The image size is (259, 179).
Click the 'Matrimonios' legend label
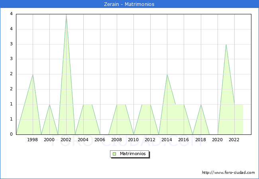click(x=133, y=154)
